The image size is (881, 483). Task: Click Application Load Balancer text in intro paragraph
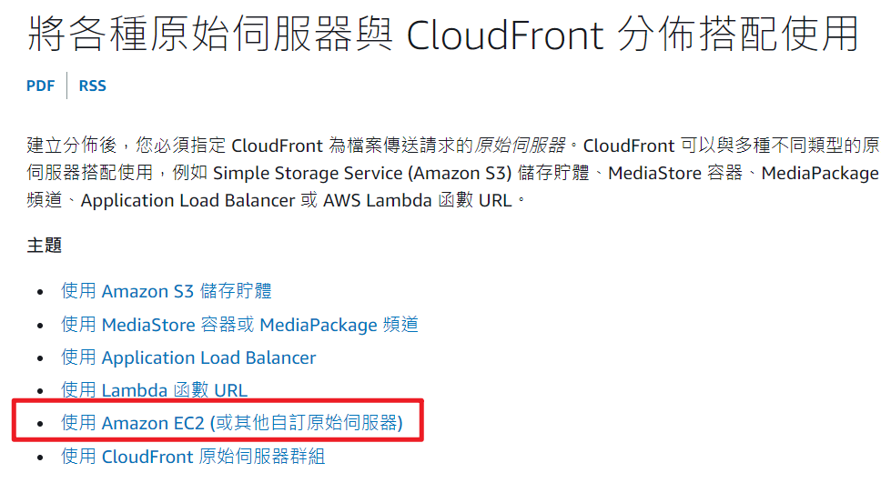pyautogui.click(x=187, y=200)
